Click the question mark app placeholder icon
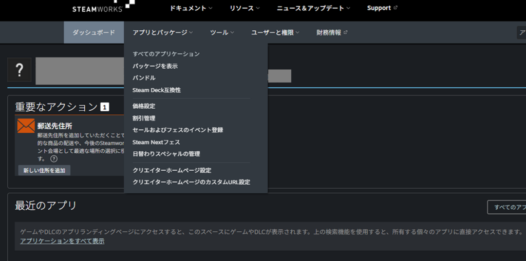Image resolution: width=526 pixels, height=261 pixels. [20, 70]
